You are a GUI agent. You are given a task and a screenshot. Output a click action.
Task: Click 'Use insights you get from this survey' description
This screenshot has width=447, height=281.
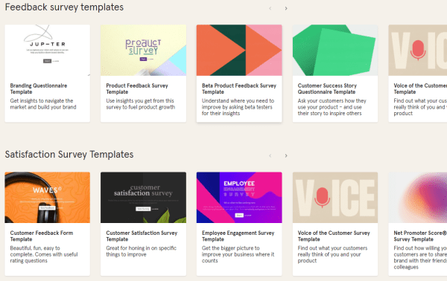(x=141, y=104)
